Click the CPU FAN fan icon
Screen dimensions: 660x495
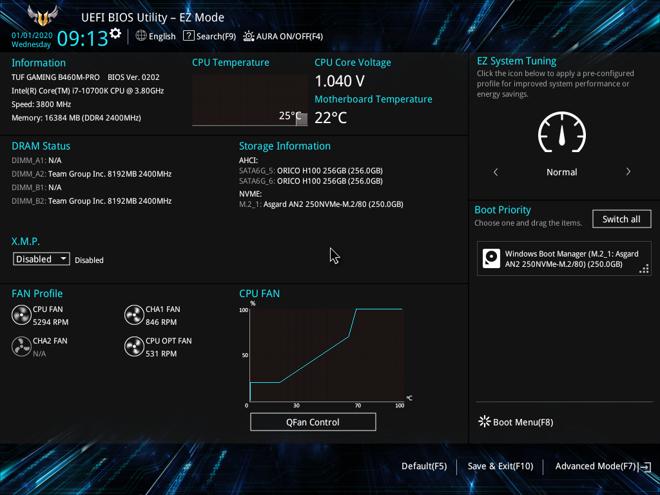tap(21, 315)
